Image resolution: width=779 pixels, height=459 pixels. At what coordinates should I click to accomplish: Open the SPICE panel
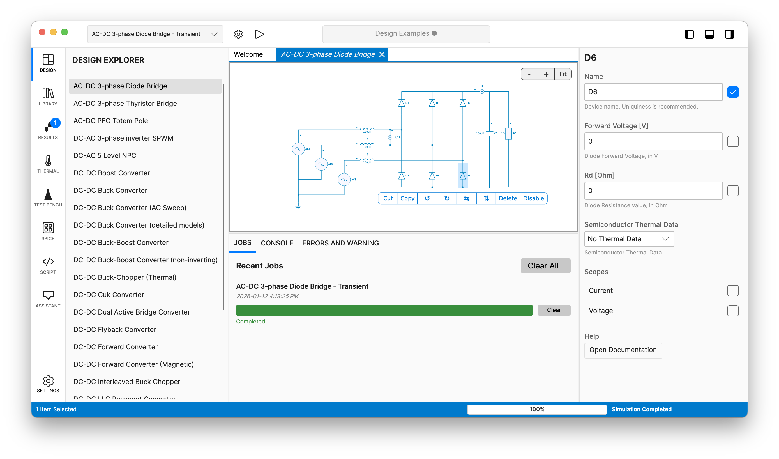point(48,231)
